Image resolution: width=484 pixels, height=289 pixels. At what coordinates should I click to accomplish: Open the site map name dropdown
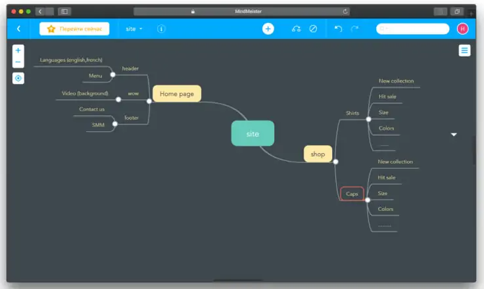(x=134, y=29)
